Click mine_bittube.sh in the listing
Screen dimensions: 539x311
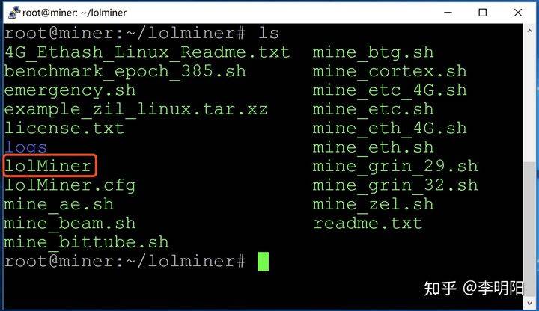(86, 242)
